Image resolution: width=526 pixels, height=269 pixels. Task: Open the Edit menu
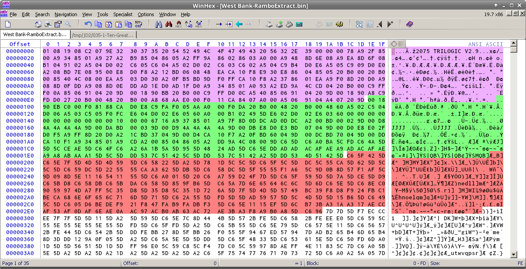tap(26, 14)
